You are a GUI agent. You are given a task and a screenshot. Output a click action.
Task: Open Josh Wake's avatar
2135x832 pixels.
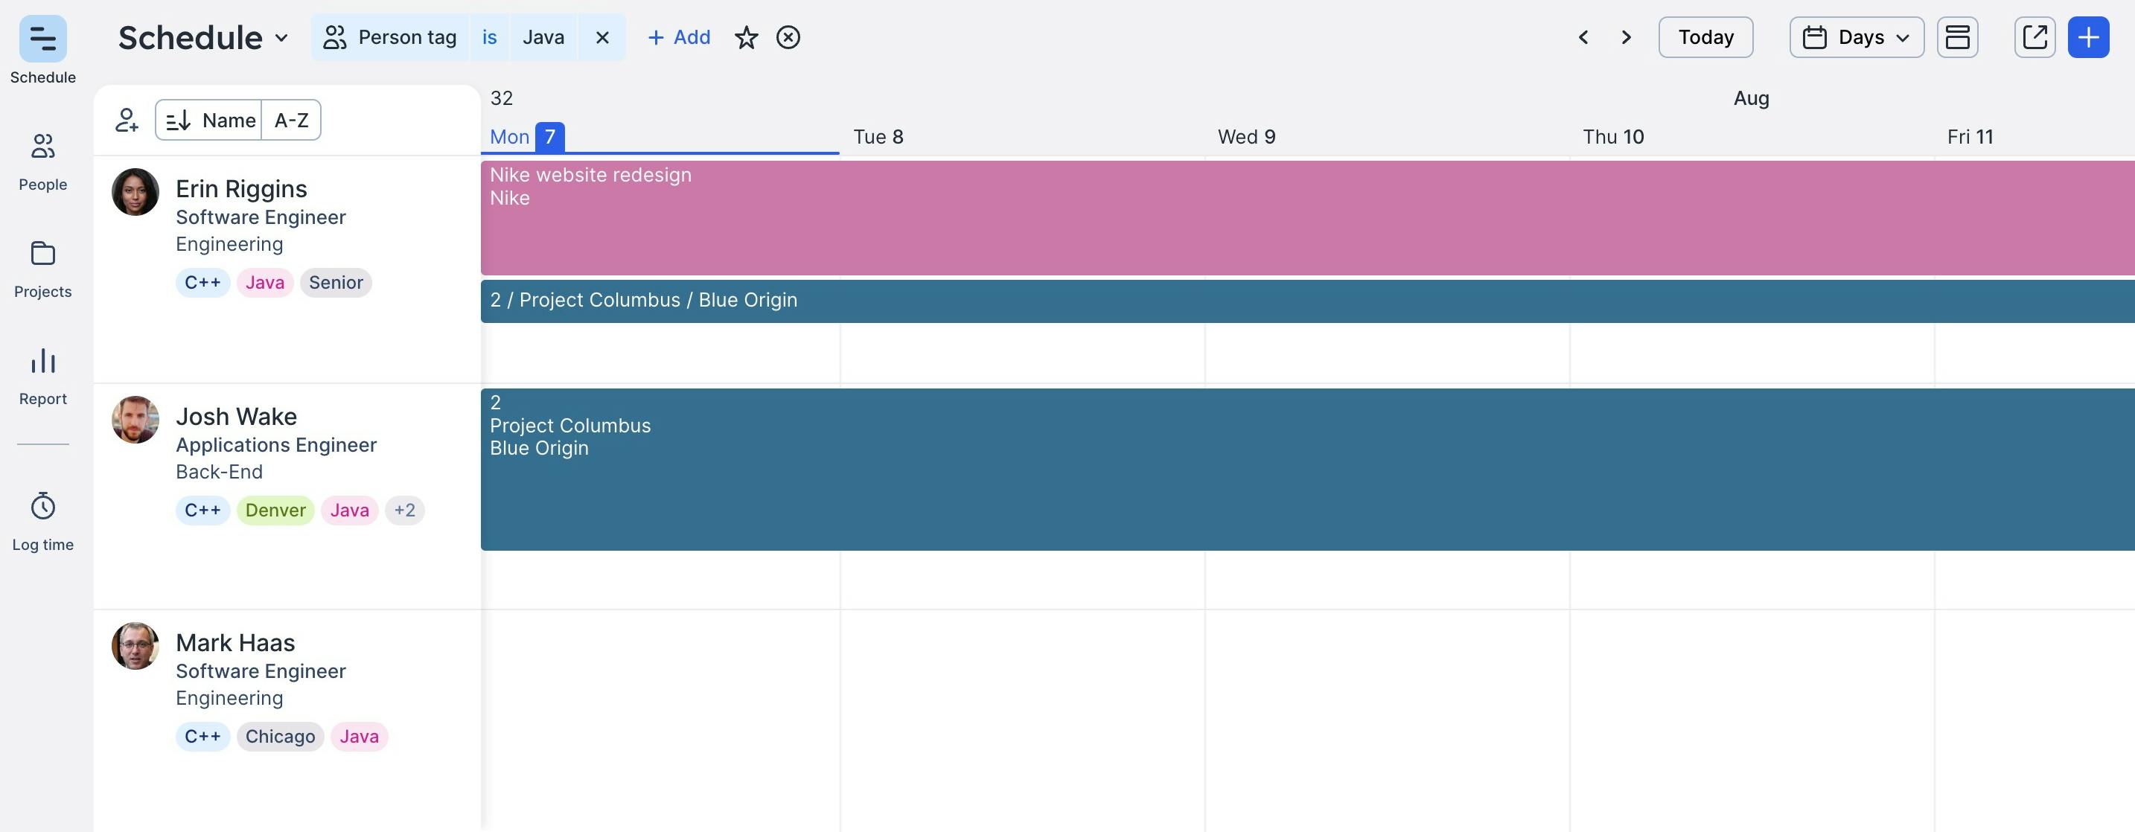(135, 419)
